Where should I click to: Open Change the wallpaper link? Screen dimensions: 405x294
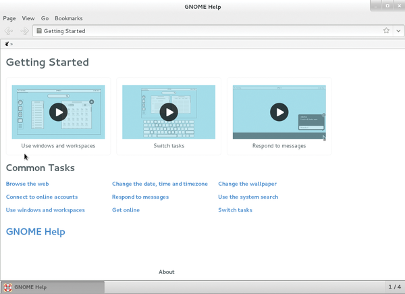tap(248, 184)
